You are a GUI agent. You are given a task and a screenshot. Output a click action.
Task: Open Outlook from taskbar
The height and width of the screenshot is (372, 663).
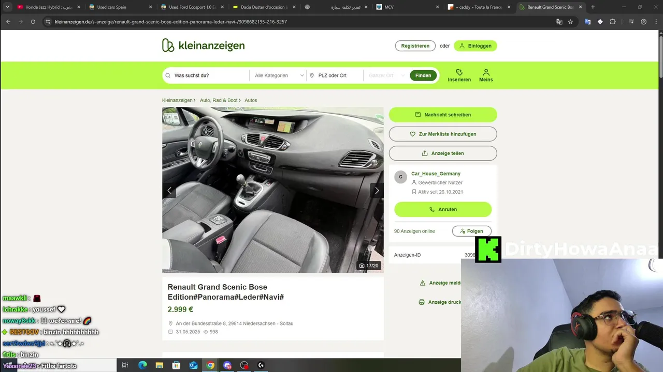pos(193,365)
